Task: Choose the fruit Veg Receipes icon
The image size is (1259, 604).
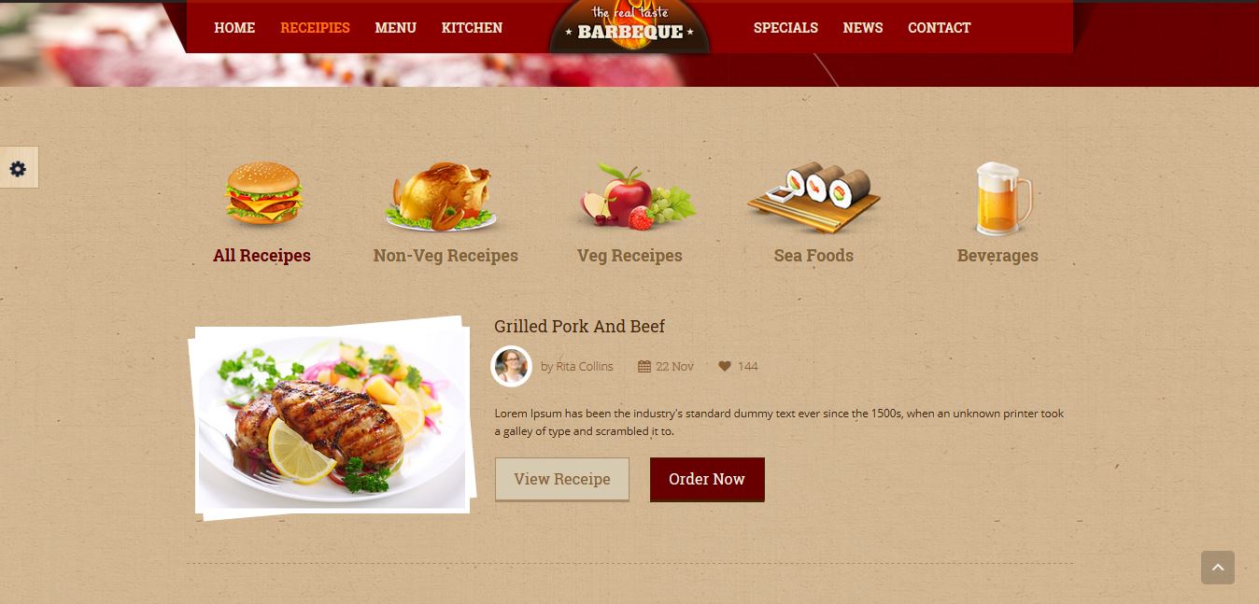Action: [x=634, y=195]
